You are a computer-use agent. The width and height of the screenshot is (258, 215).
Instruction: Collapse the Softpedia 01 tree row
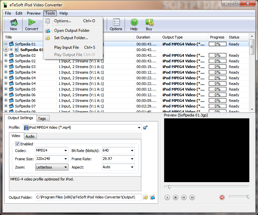click(6, 44)
